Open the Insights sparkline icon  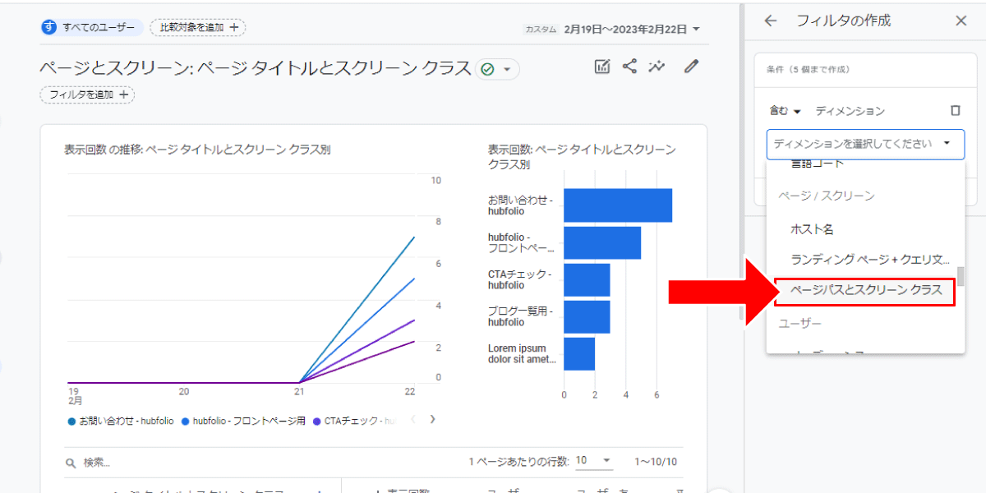[x=657, y=67]
